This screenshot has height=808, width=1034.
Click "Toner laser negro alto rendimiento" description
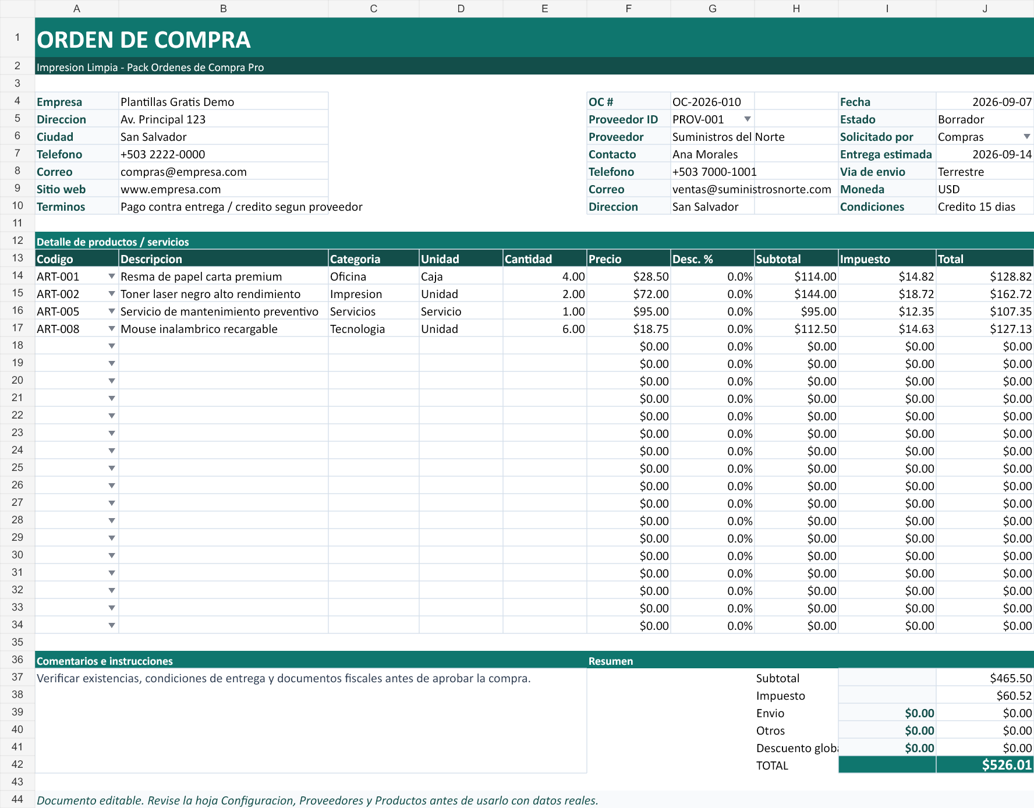pos(224,293)
